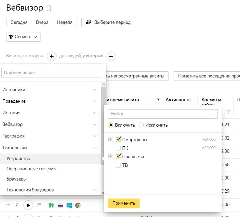
Task: Click the yellow Применить button
Action: coord(124,203)
